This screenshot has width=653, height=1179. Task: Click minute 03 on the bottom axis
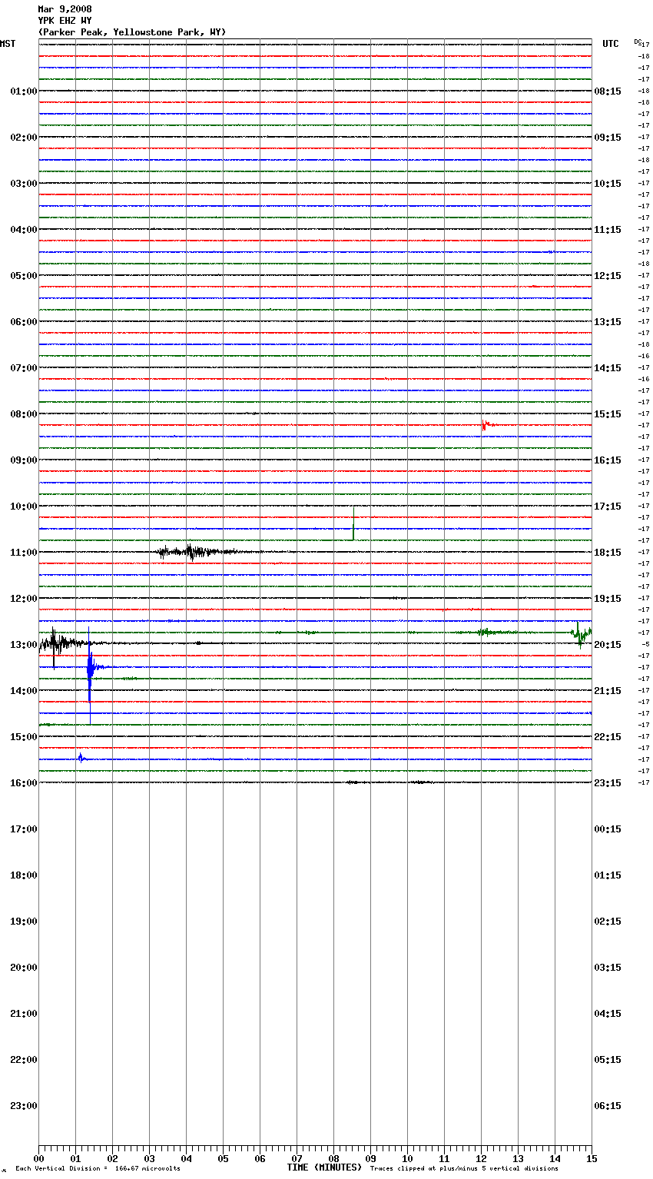[149, 1158]
